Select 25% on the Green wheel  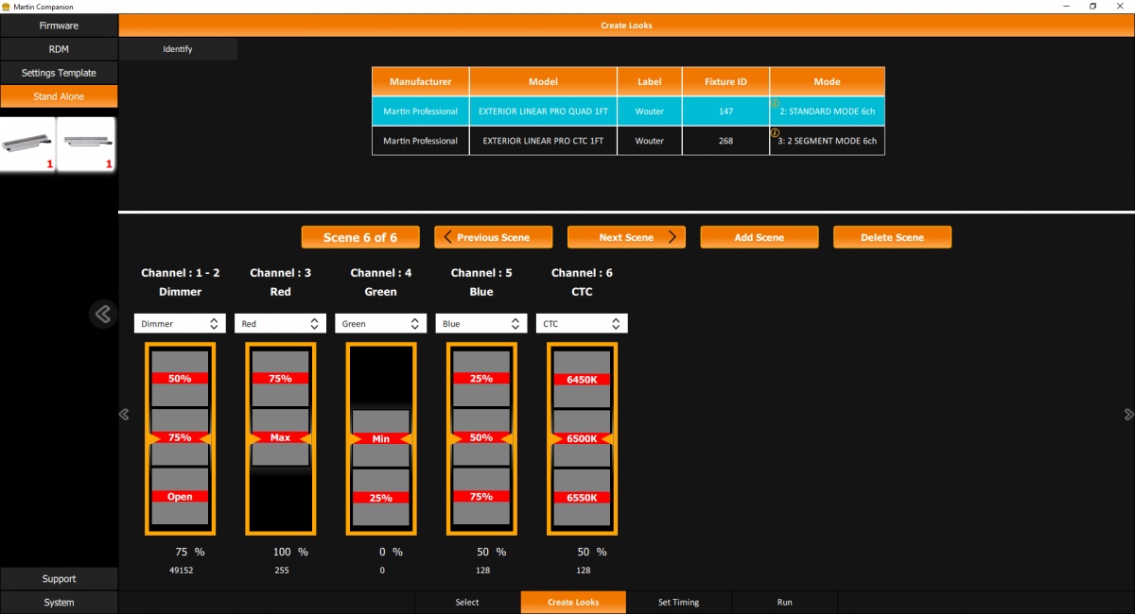(380, 498)
